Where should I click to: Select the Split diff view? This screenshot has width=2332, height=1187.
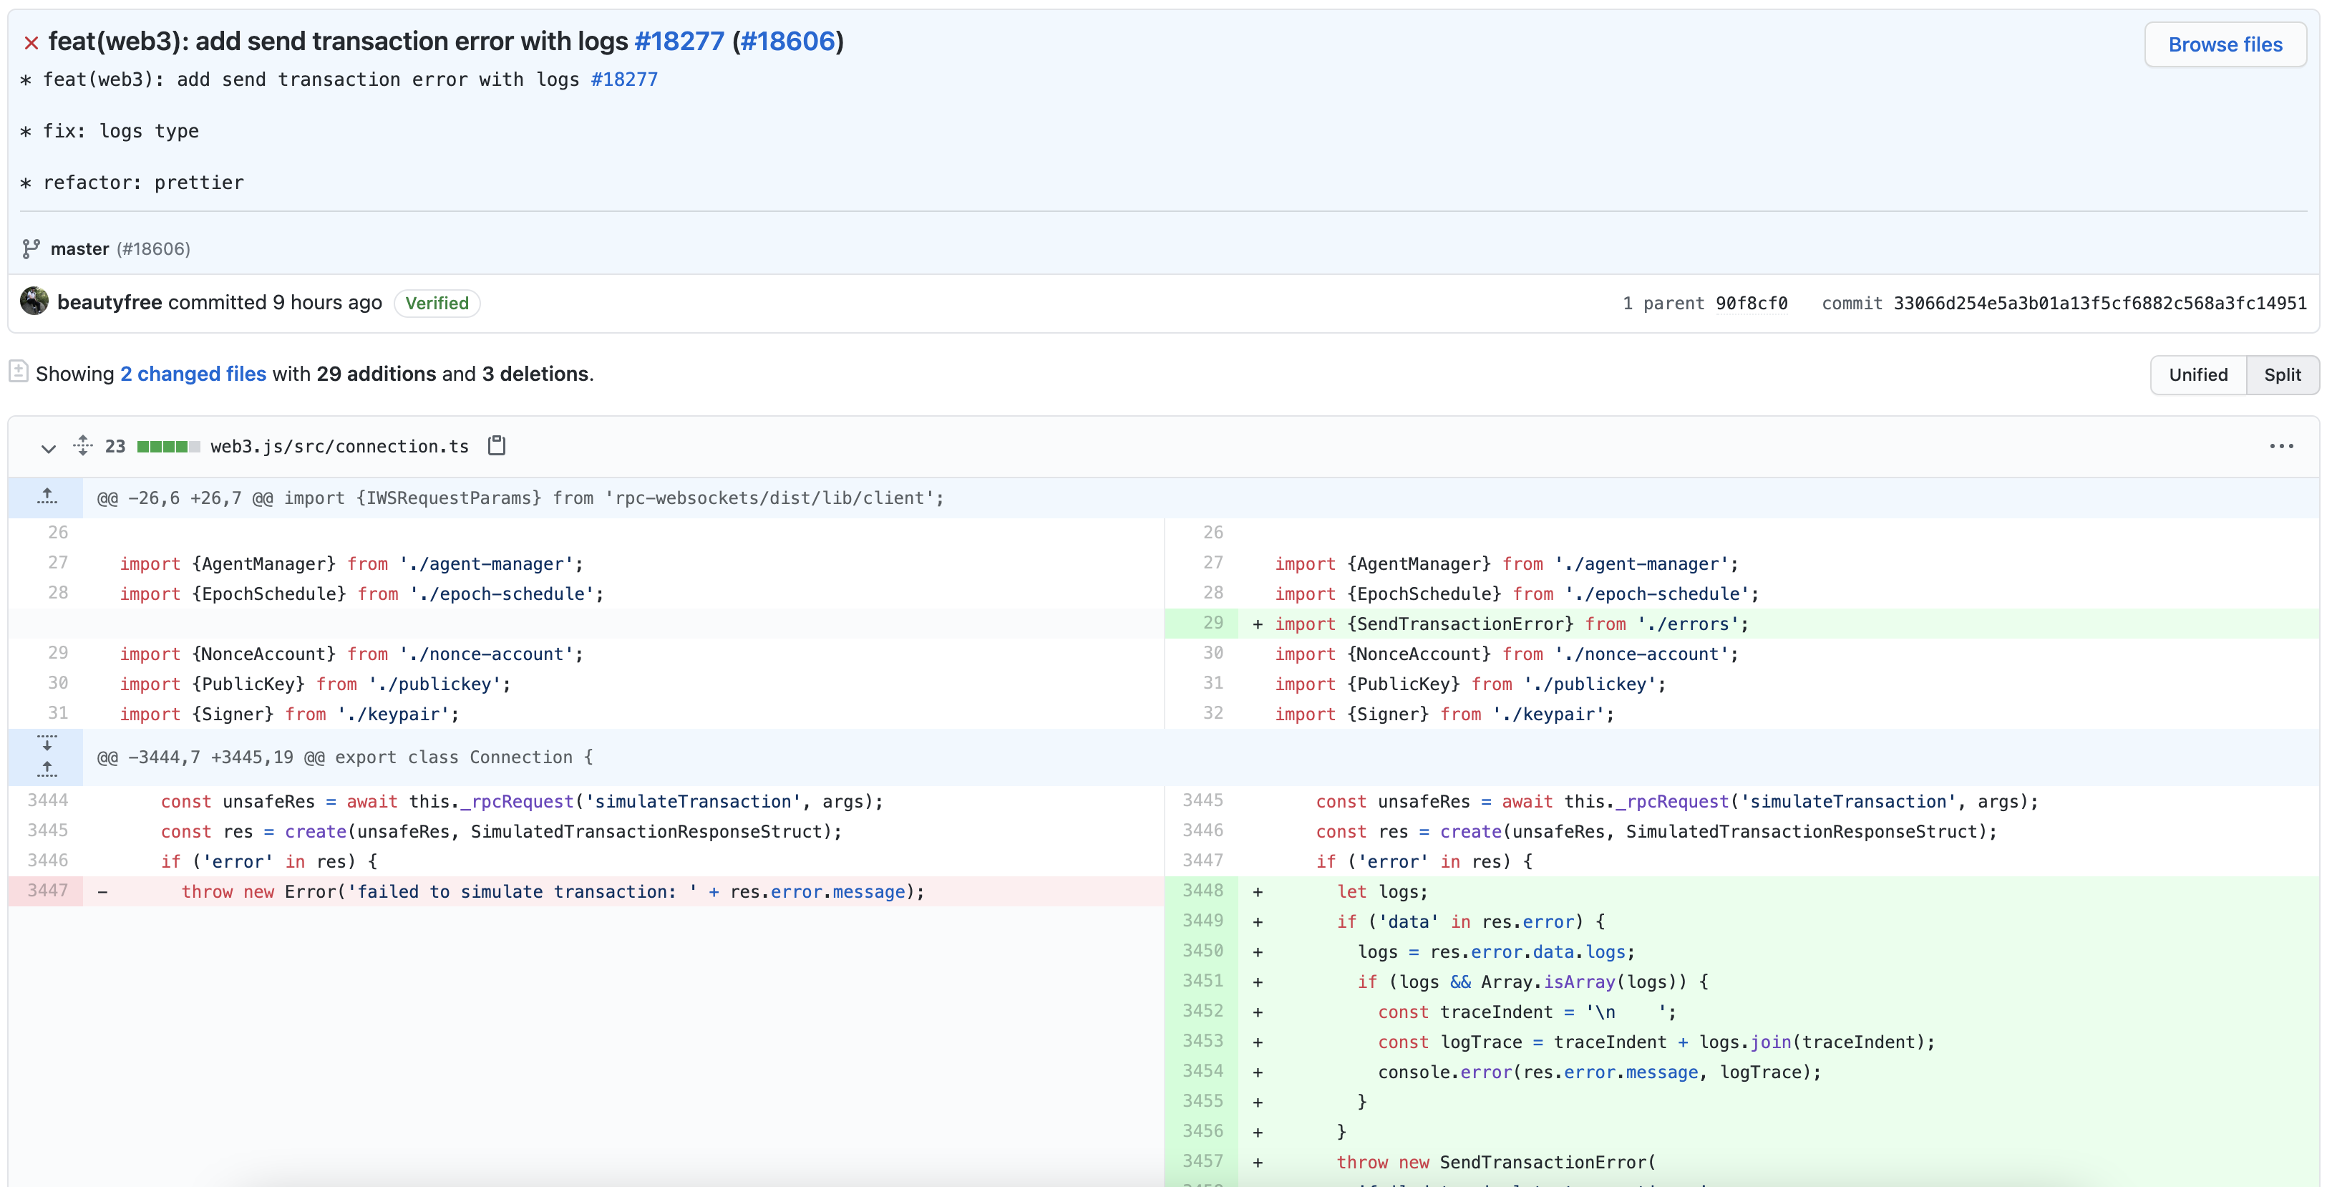2281,375
